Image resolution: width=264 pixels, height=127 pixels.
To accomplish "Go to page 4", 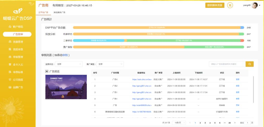I will coord(210,123).
